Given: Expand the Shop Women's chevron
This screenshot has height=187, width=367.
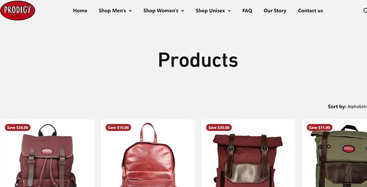Looking at the screenshot, I should tap(183, 11).
